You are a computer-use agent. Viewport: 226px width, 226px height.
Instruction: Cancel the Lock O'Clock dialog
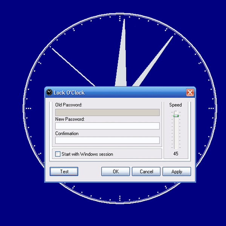(146, 171)
